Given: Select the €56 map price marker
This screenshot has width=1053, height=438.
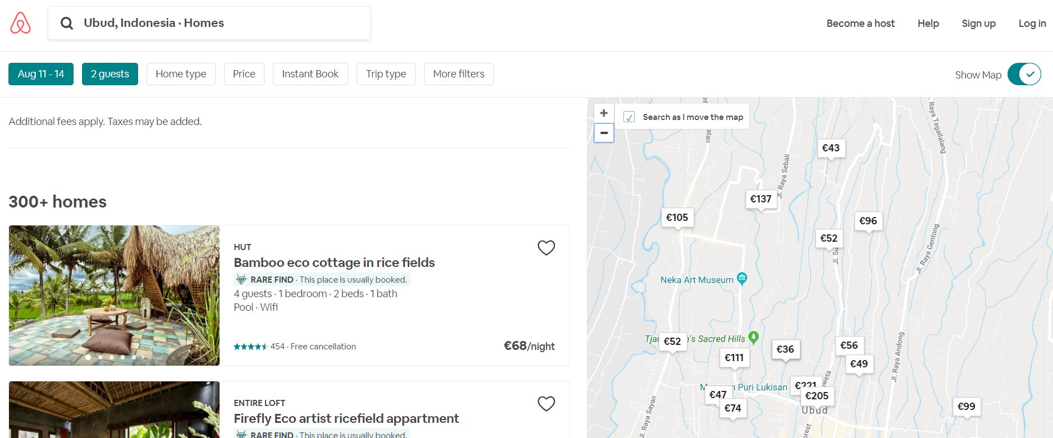Looking at the screenshot, I should (x=849, y=345).
